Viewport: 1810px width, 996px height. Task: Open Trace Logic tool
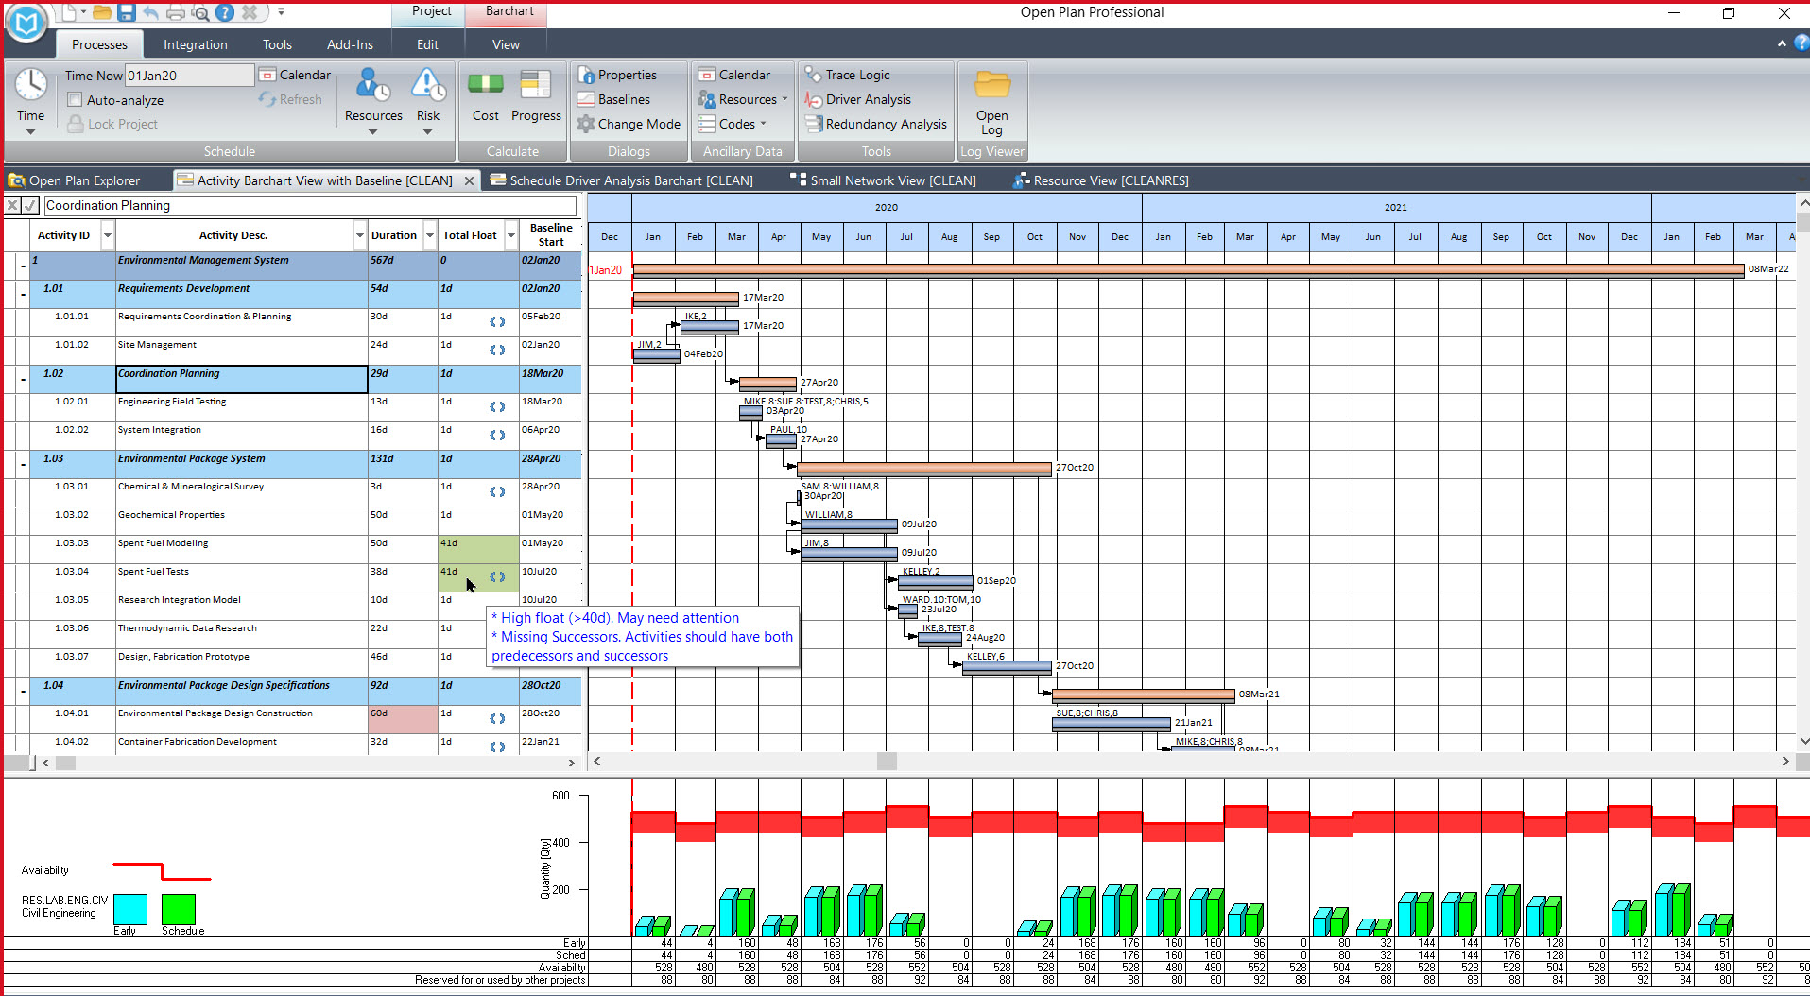pyautogui.click(x=856, y=75)
